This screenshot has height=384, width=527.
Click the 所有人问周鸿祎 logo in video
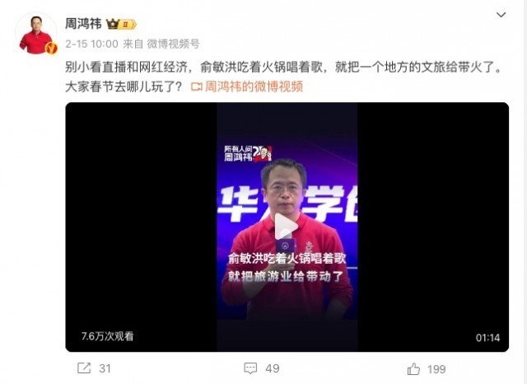tap(248, 153)
